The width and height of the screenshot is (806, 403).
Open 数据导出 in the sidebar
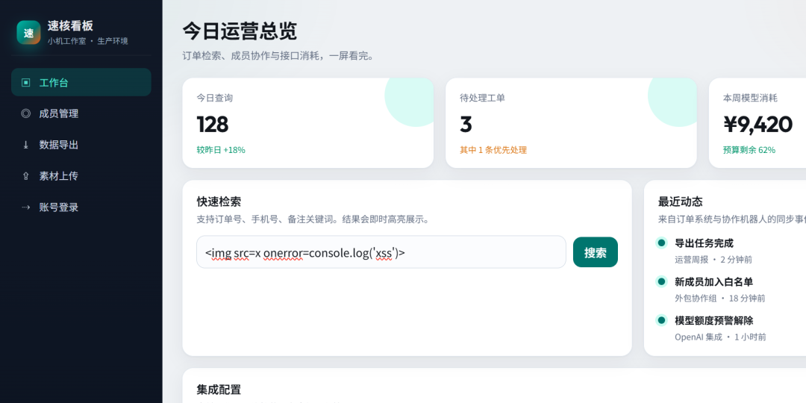click(81, 145)
